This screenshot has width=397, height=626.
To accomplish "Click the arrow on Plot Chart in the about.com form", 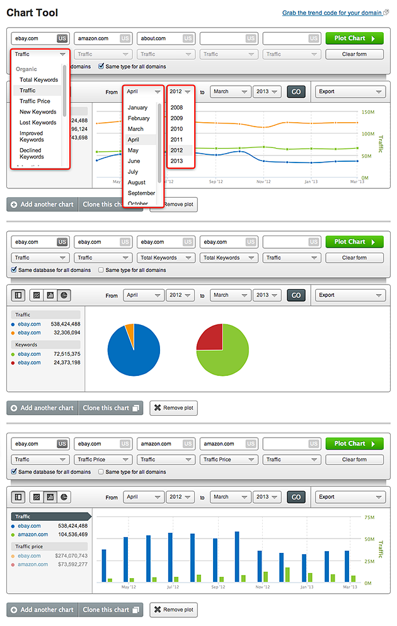I will [373, 38].
